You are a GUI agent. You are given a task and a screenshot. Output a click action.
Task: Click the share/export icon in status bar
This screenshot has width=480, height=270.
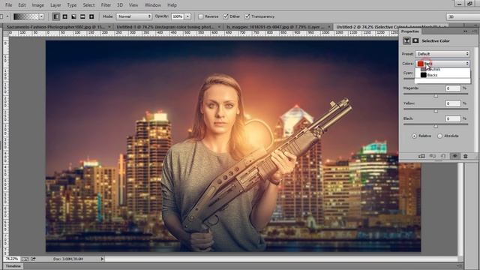click(33, 259)
